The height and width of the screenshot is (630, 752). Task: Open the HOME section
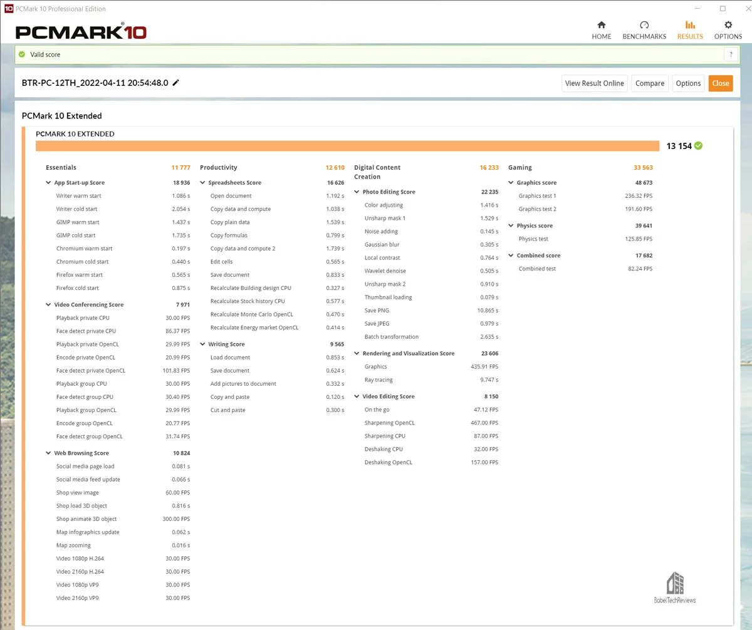tap(601, 30)
